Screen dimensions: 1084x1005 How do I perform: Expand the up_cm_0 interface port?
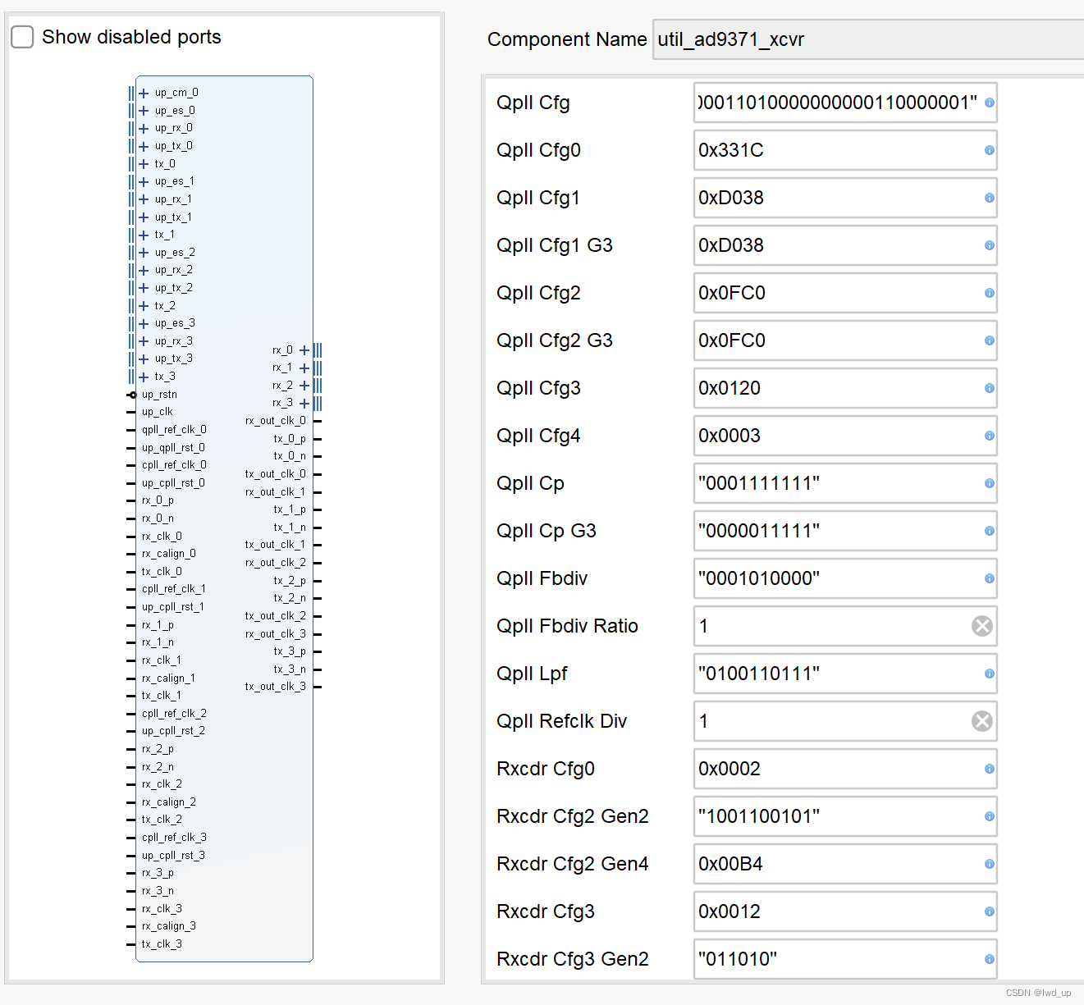[x=144, y=94]
